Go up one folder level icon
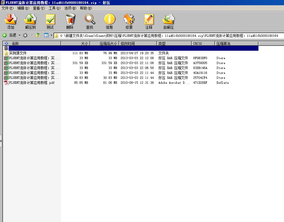 point(38,35)
